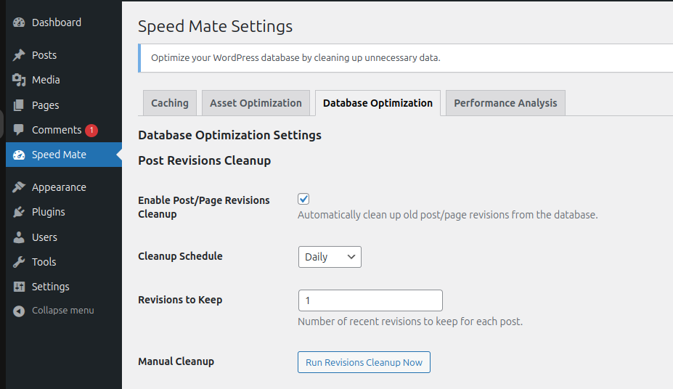Open the Performance Analysis tab
The height and width of the screenshot is (389, 673).
(x=505, y=103)
